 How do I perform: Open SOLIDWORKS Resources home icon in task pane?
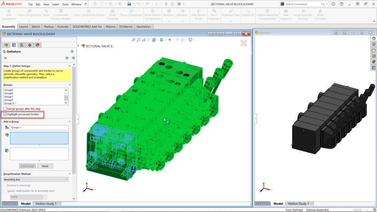(374, 38)
